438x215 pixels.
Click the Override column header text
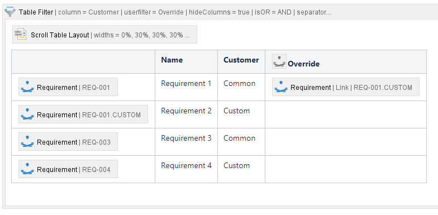pos(304,64)
